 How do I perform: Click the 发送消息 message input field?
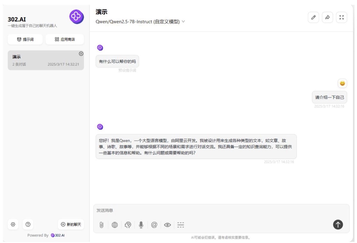[x=221, y=210]
